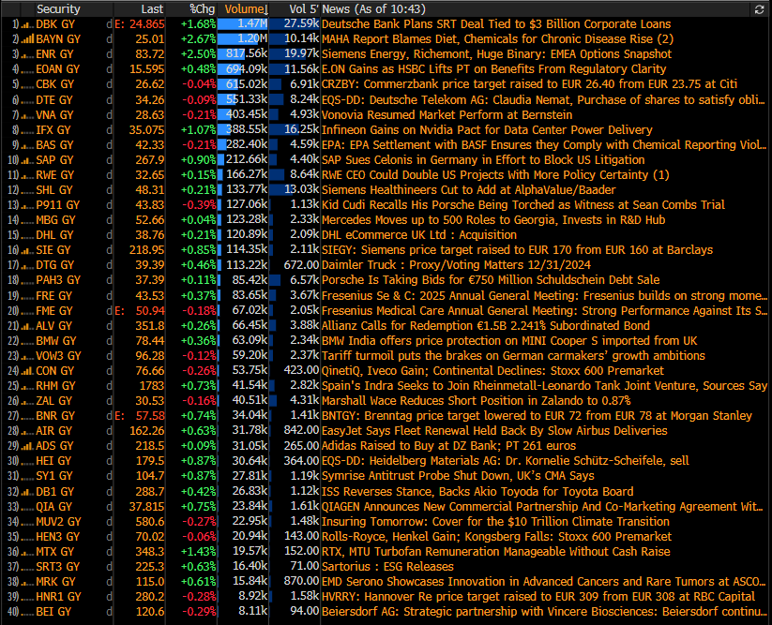Open the bar chart icon beside CON GY
The image size is (772, 625).
coord(28,371)
